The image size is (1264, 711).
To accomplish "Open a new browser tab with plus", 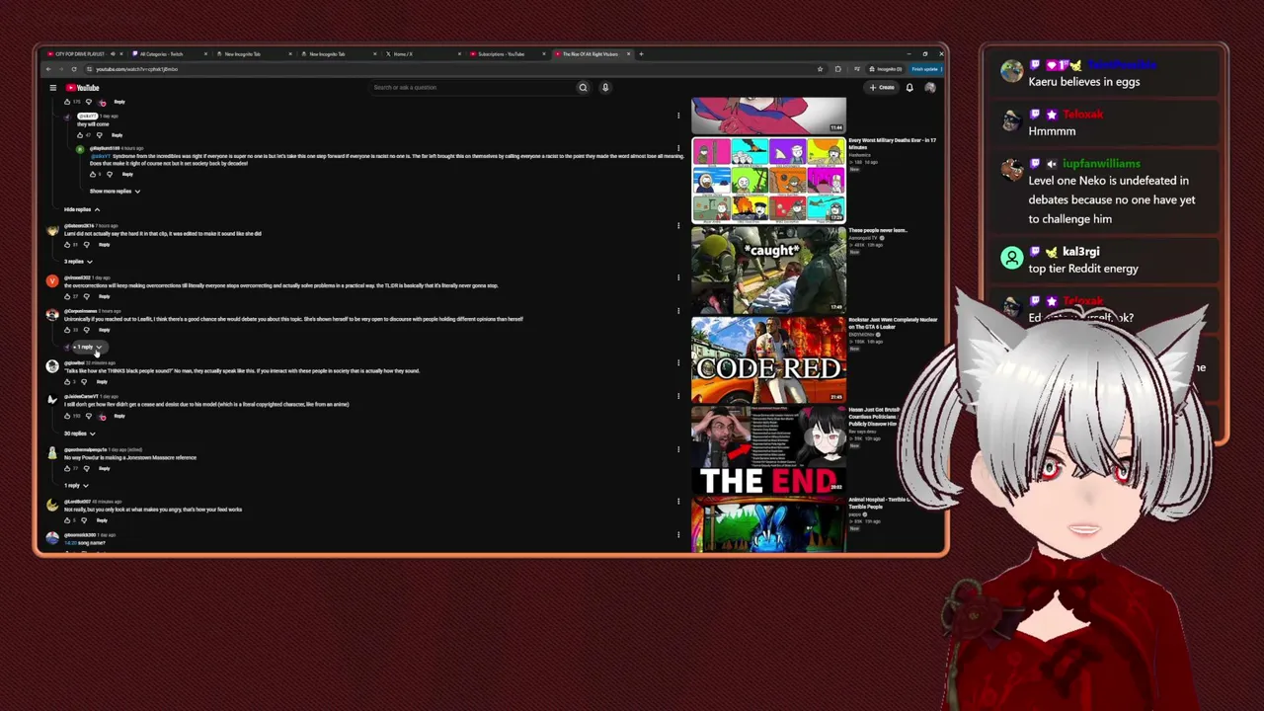I will coord(641,54).
